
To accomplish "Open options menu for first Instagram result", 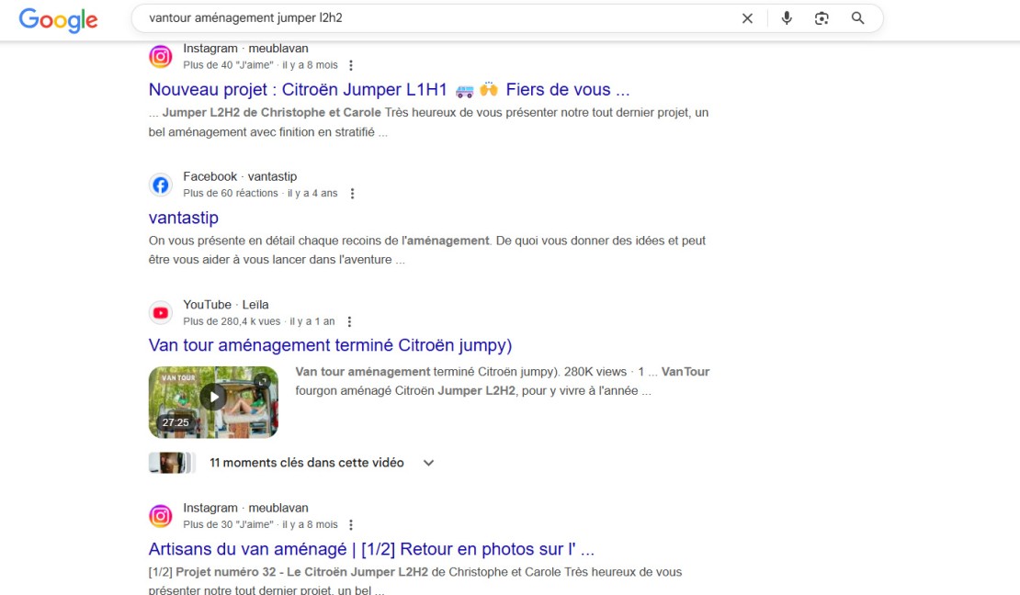I will tap(351, 65).
